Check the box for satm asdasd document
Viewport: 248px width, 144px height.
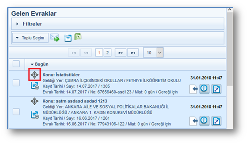(x=16, y=112)
